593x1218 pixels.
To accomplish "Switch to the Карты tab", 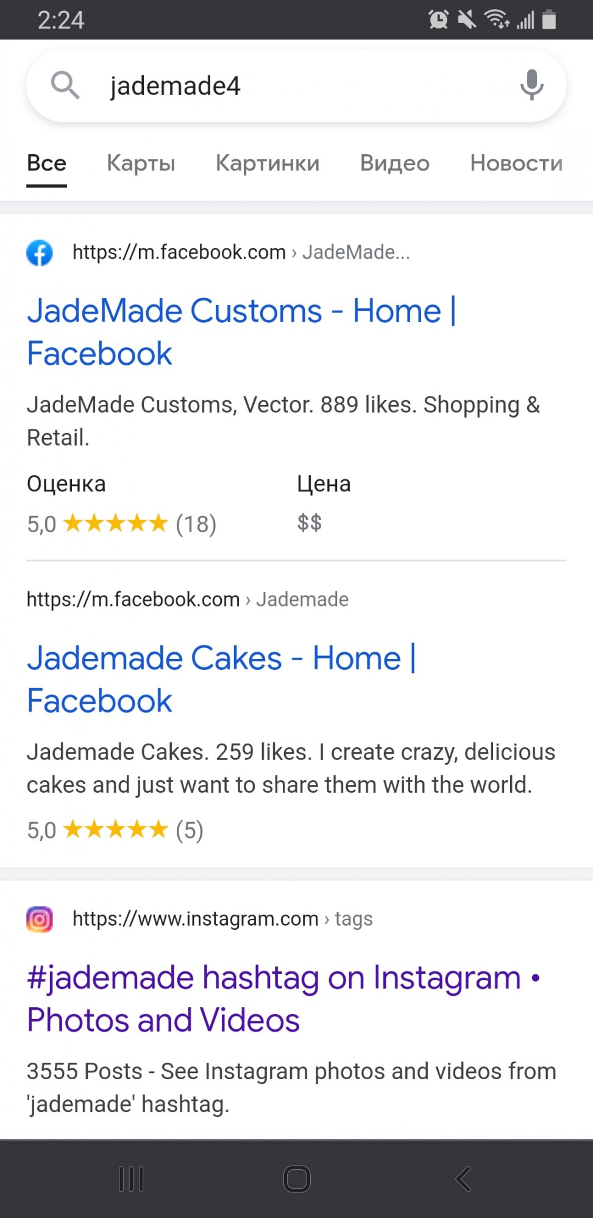I will (x=141, y=163).
